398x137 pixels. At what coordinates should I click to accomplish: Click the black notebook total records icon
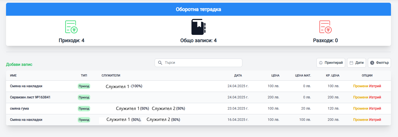[x=198, y=27]
